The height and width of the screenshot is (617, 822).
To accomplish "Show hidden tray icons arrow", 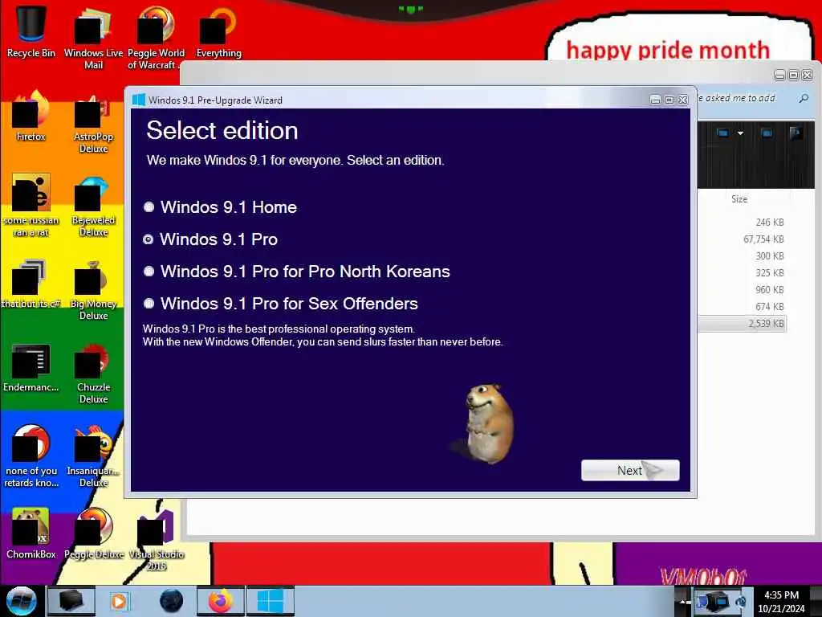I will click(682, 601).
